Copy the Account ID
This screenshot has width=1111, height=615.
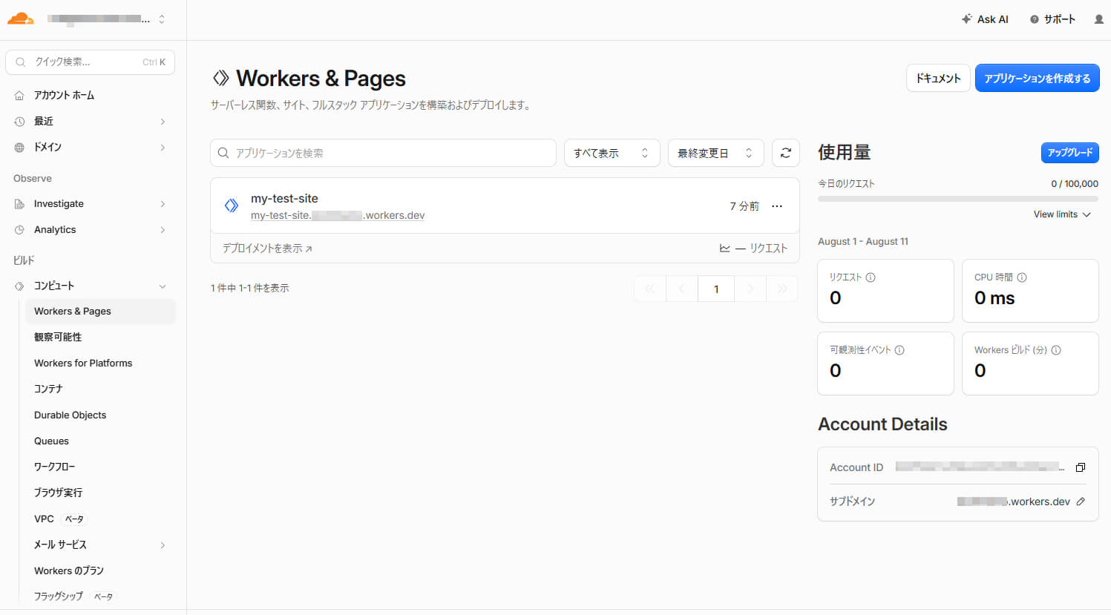[1081, 467]
